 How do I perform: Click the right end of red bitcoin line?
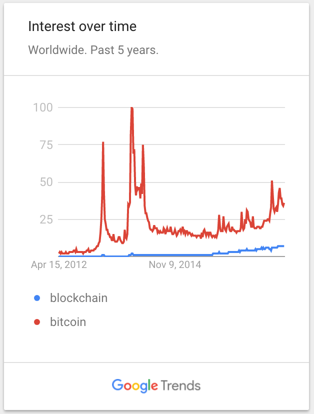pyautogui.click(x=284, y=204)
